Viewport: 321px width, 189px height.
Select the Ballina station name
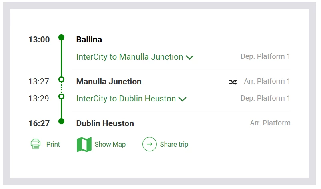(x=89, y=40)
